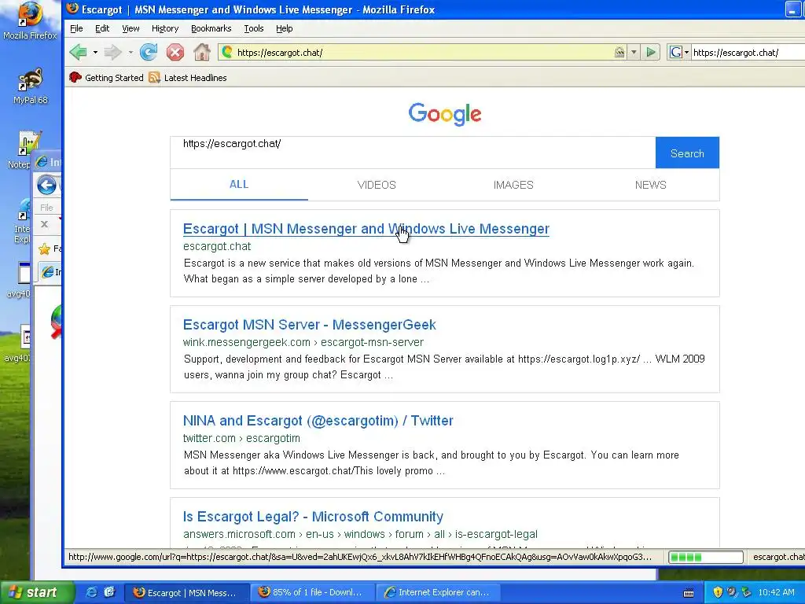Open Mozilla Firefox desktop shortcut
This screenshot has height=604, width=805.
click(x=30, y=21)
